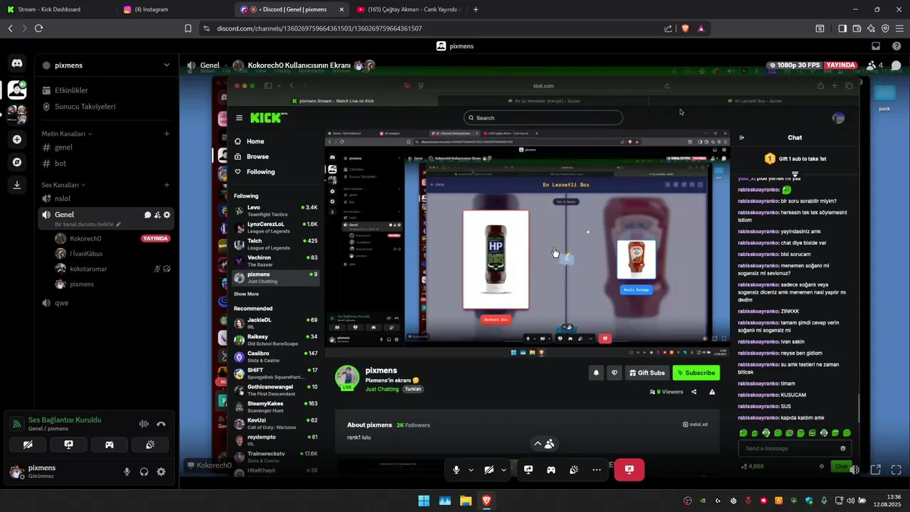
Task: Stop watching stream red button
Action: (629, 469)
